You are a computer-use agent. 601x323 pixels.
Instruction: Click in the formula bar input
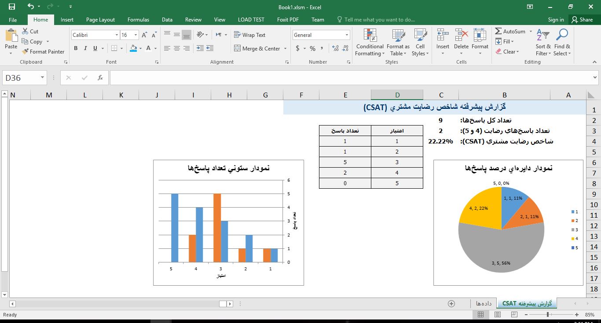coord(350,78)
